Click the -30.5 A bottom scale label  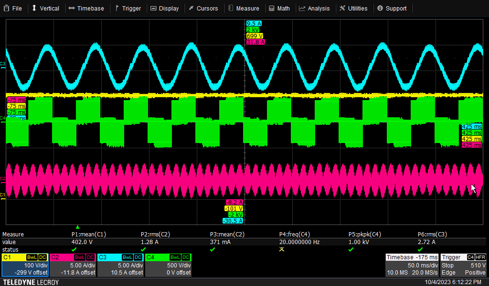pyautogui.click(x=233, y=221)
